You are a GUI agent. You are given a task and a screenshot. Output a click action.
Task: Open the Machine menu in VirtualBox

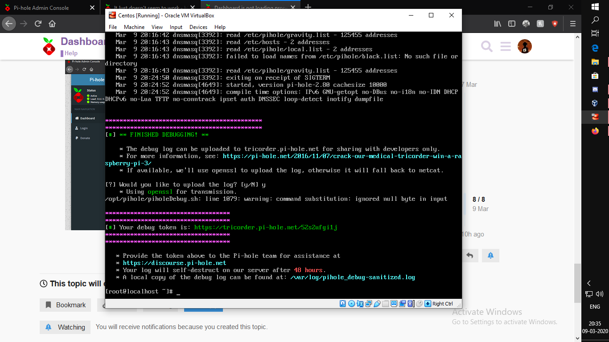[x=134, y=27]
